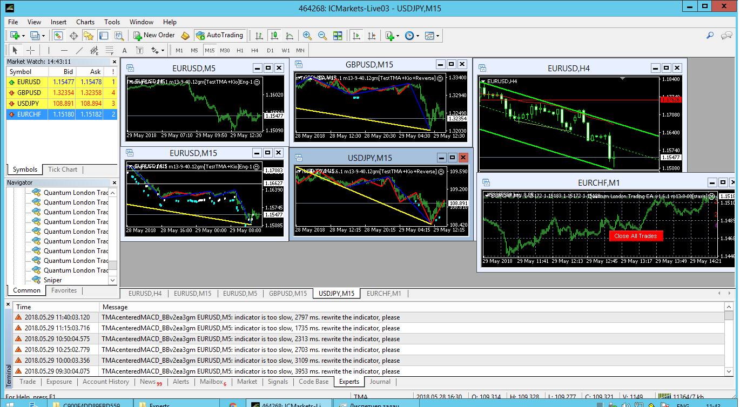
Task: Tile the chart windows
Action: tap(338, 36)
